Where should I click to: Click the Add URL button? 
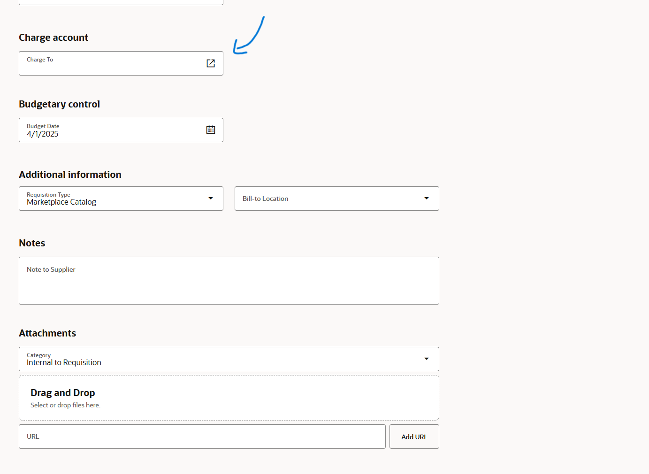(414, 436)
